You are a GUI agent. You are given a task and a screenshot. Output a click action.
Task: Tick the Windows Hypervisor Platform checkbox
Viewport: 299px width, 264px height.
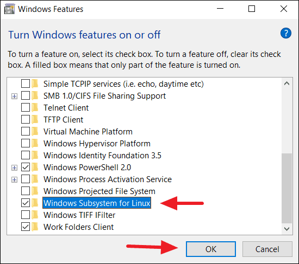tap(26, 143)
